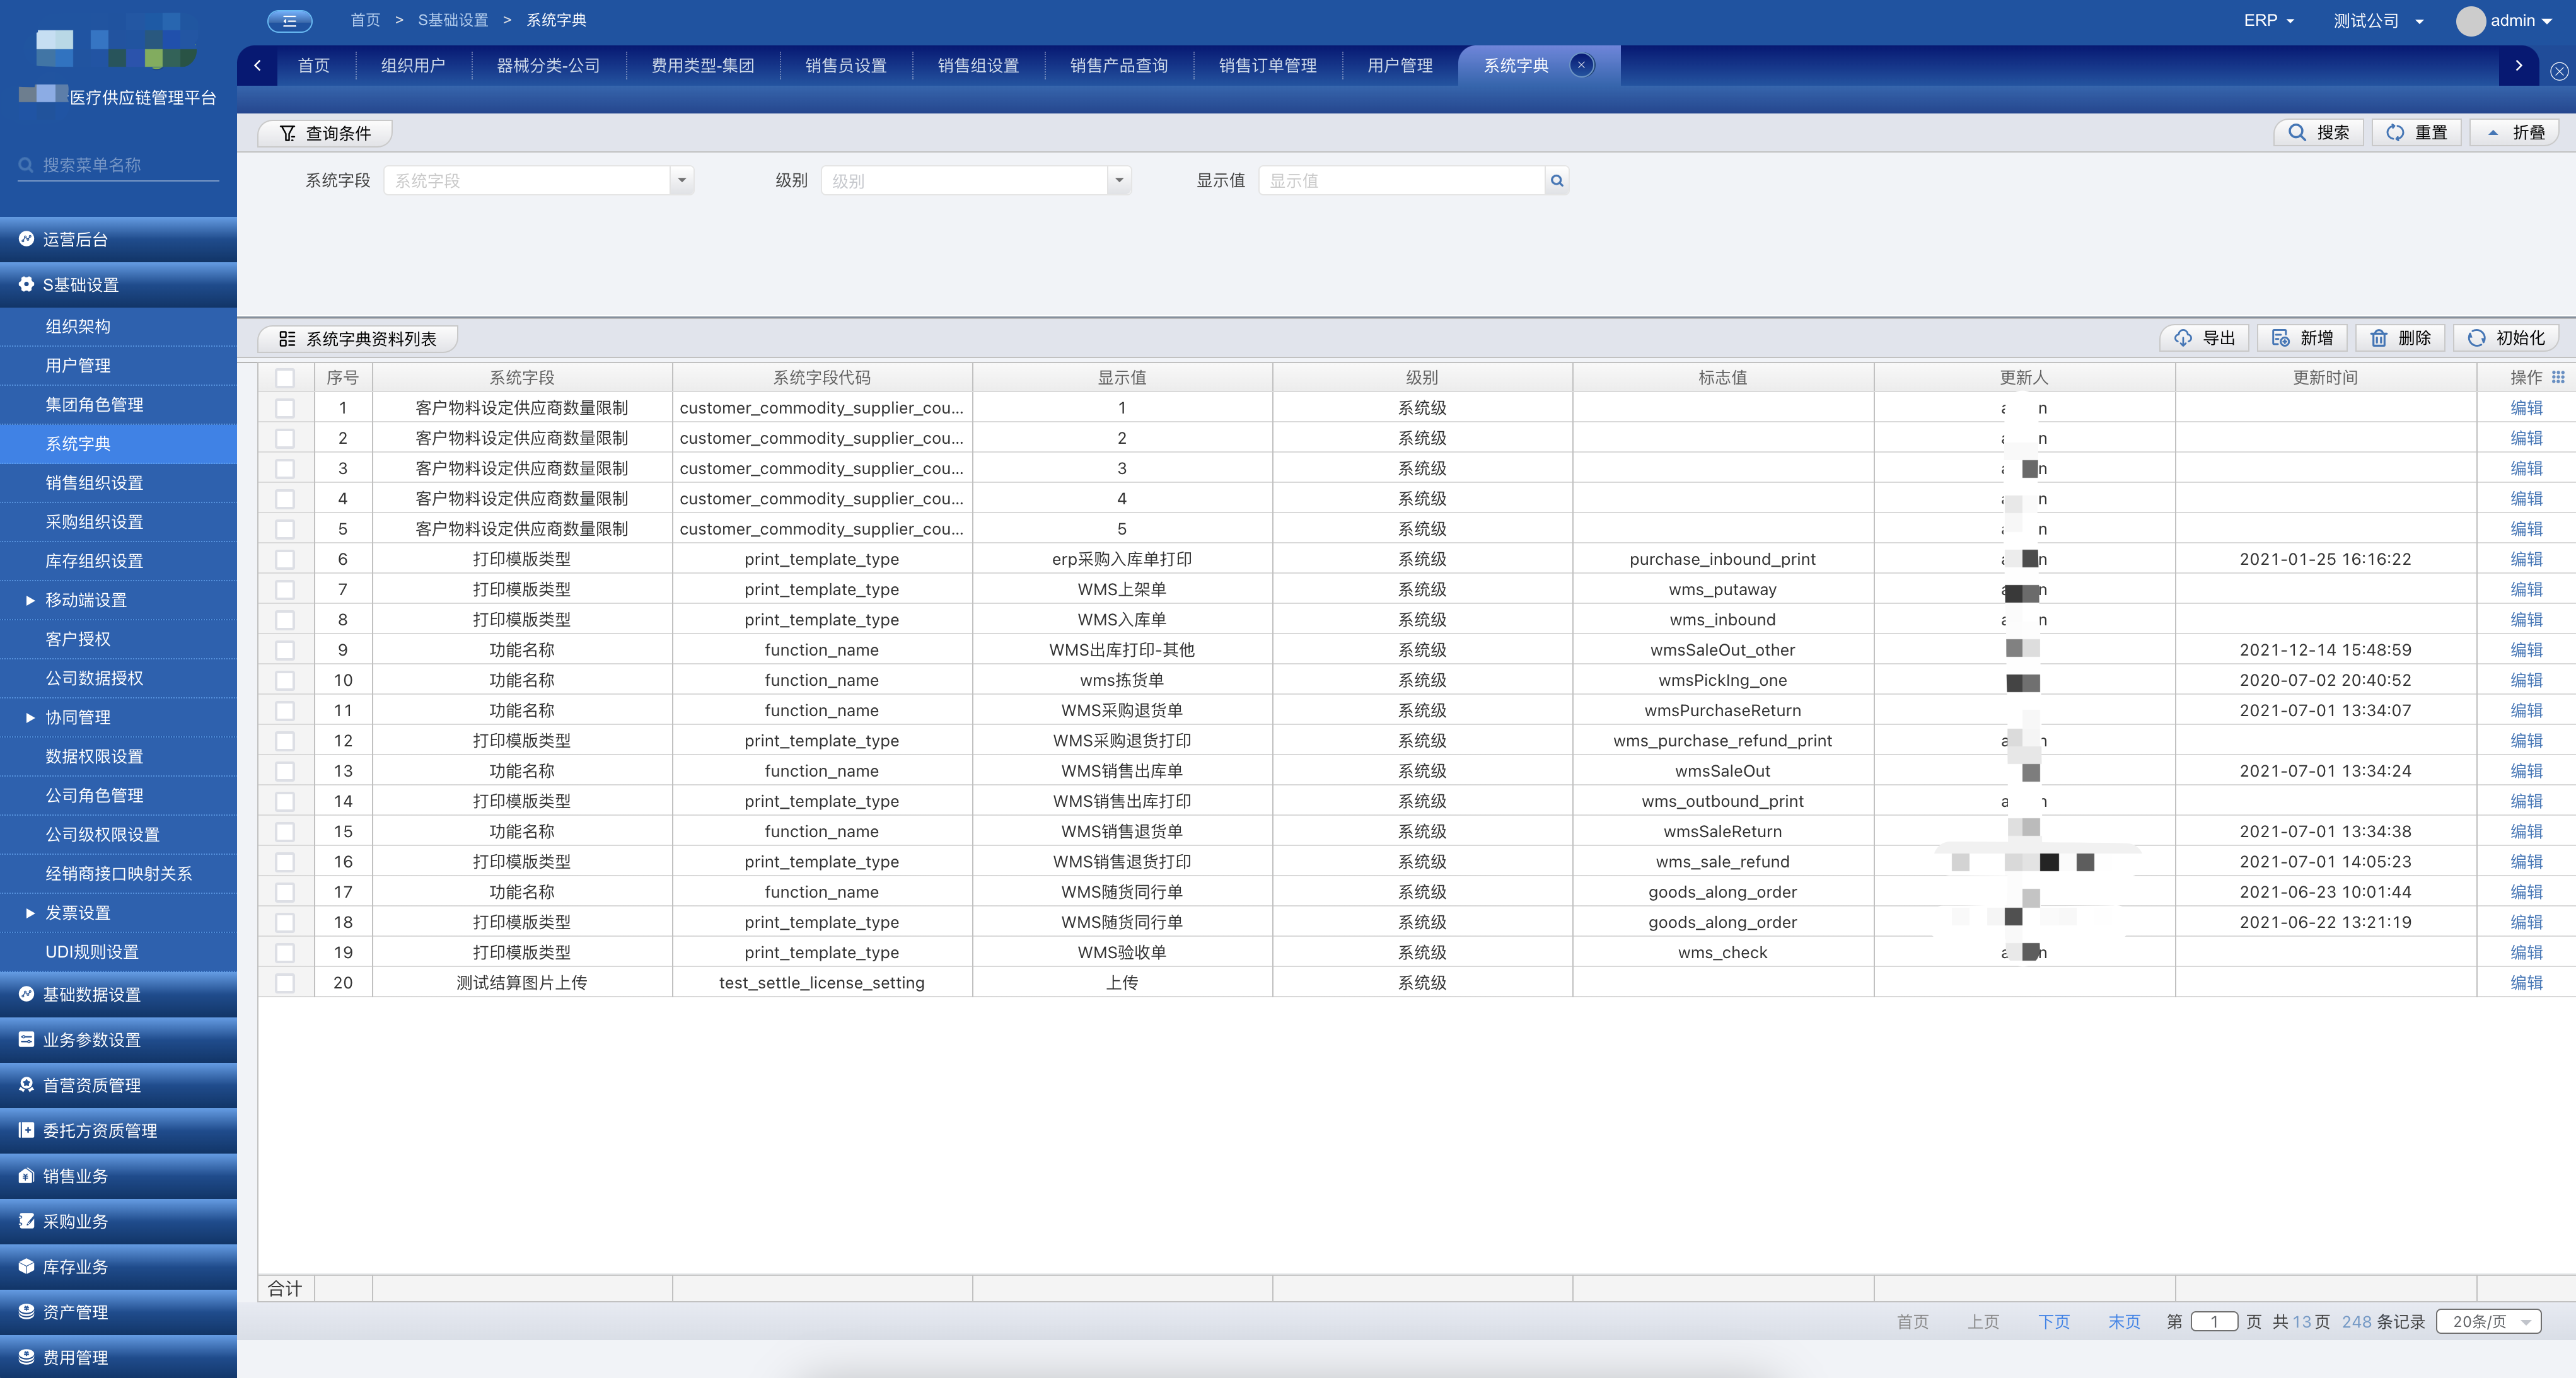Click 新增 add button
Screen dimensions: 2576x1378
pos(2301,338)
